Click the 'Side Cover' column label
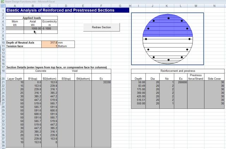The image size is (226, 149). click(x=214, y=79)
